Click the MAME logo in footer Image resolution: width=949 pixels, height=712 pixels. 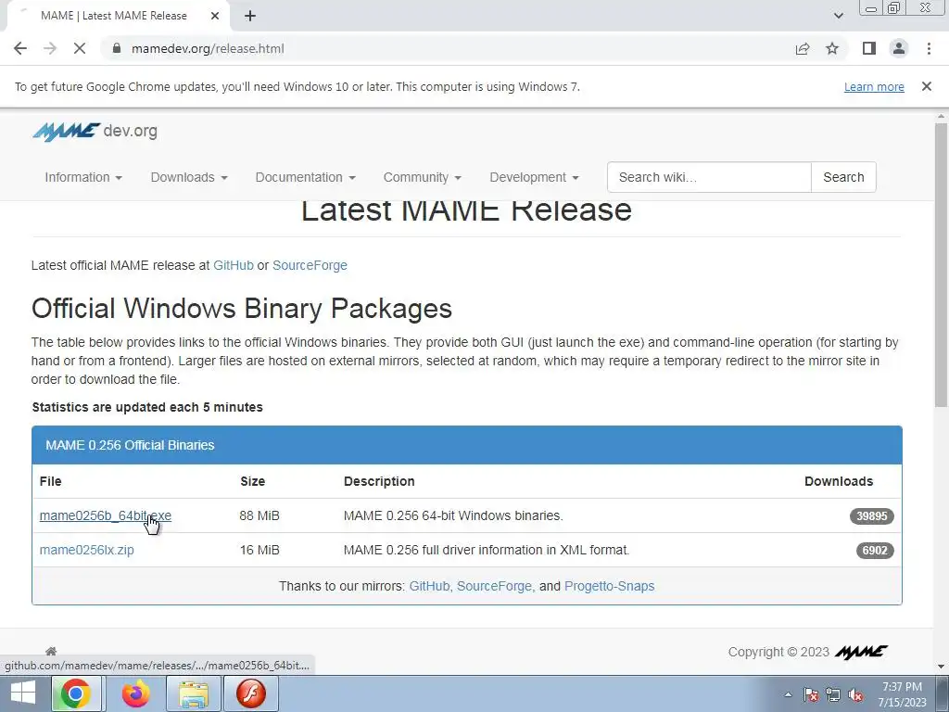(x=861, y=652)
